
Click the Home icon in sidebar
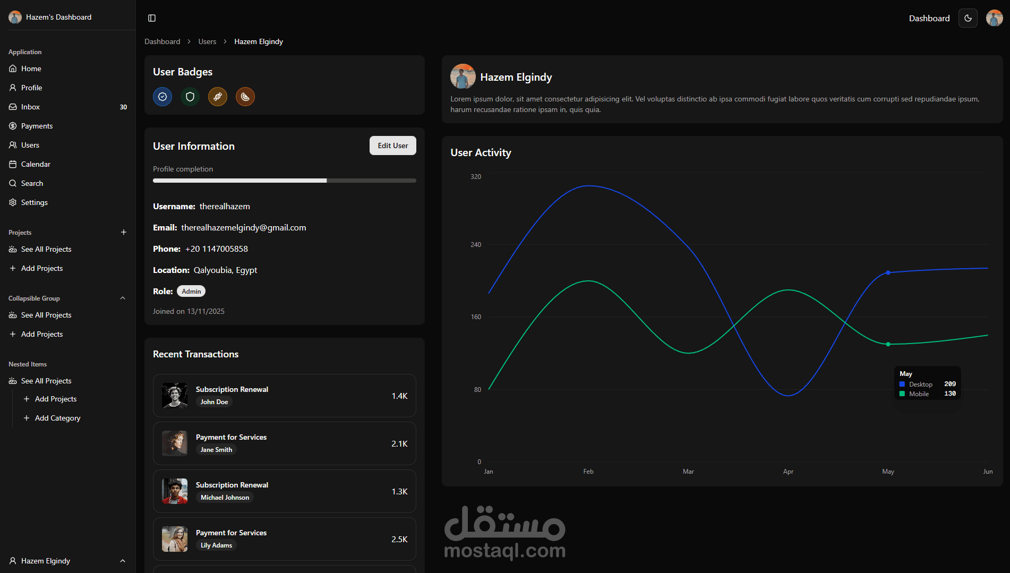[13, 69]
